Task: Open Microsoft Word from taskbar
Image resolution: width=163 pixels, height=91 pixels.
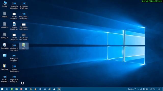Action: [x=40, y=89]
